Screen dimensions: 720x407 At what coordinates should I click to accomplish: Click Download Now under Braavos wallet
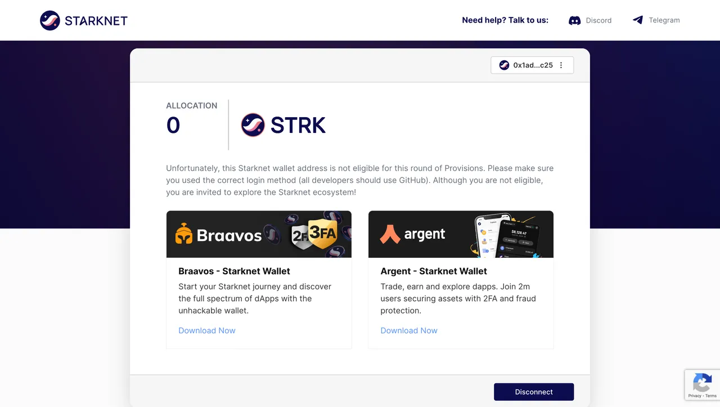[x=207, y=330]
